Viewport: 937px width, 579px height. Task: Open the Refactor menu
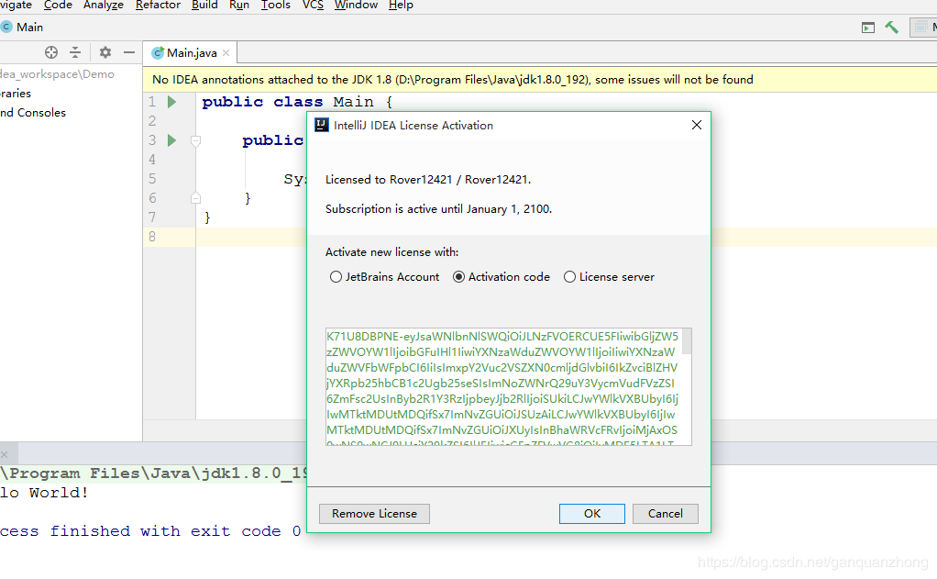[158, 6]
